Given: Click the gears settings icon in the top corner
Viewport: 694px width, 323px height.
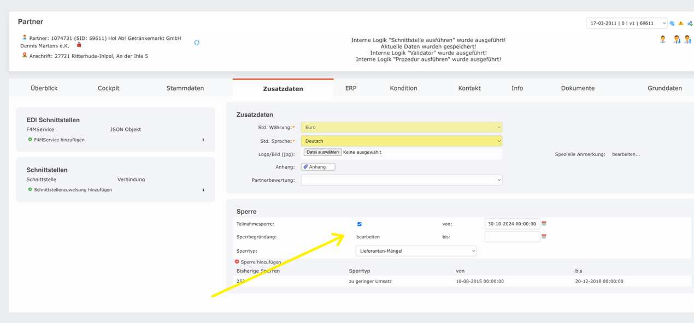Looking at the screenshot, I should 689,23.
